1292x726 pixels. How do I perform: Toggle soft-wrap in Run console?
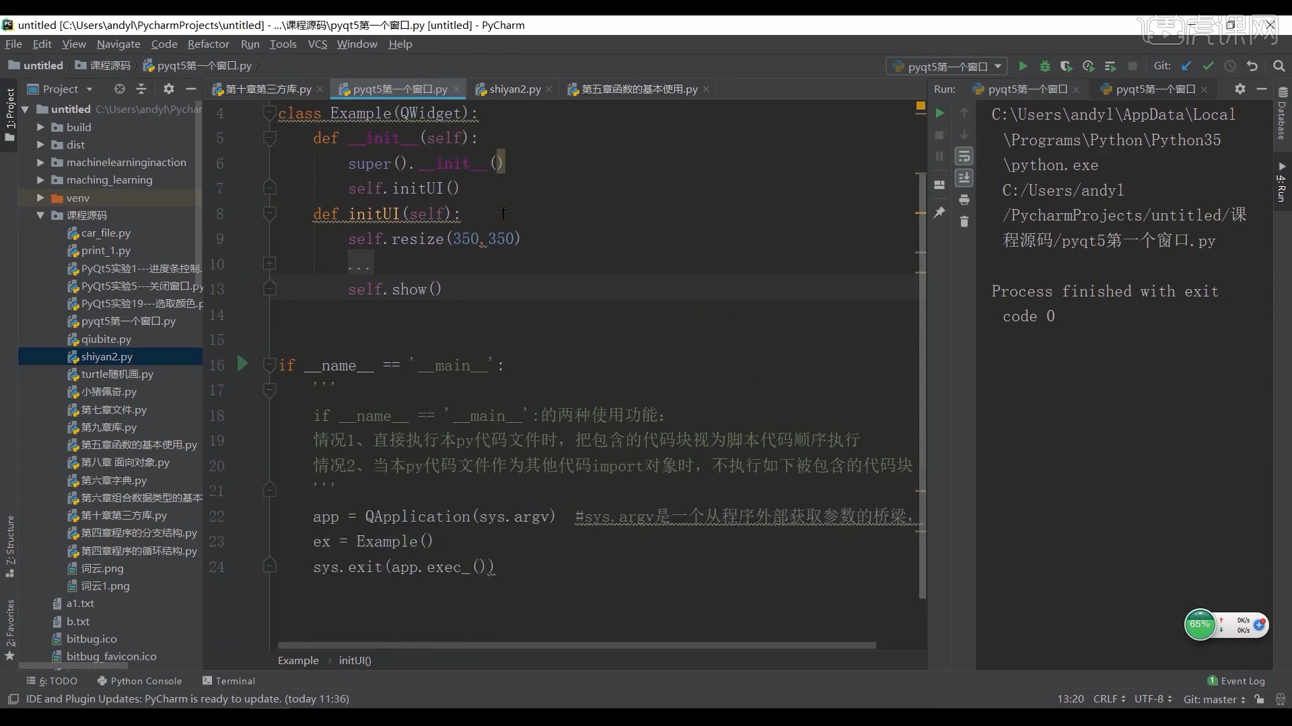(964, 156)
